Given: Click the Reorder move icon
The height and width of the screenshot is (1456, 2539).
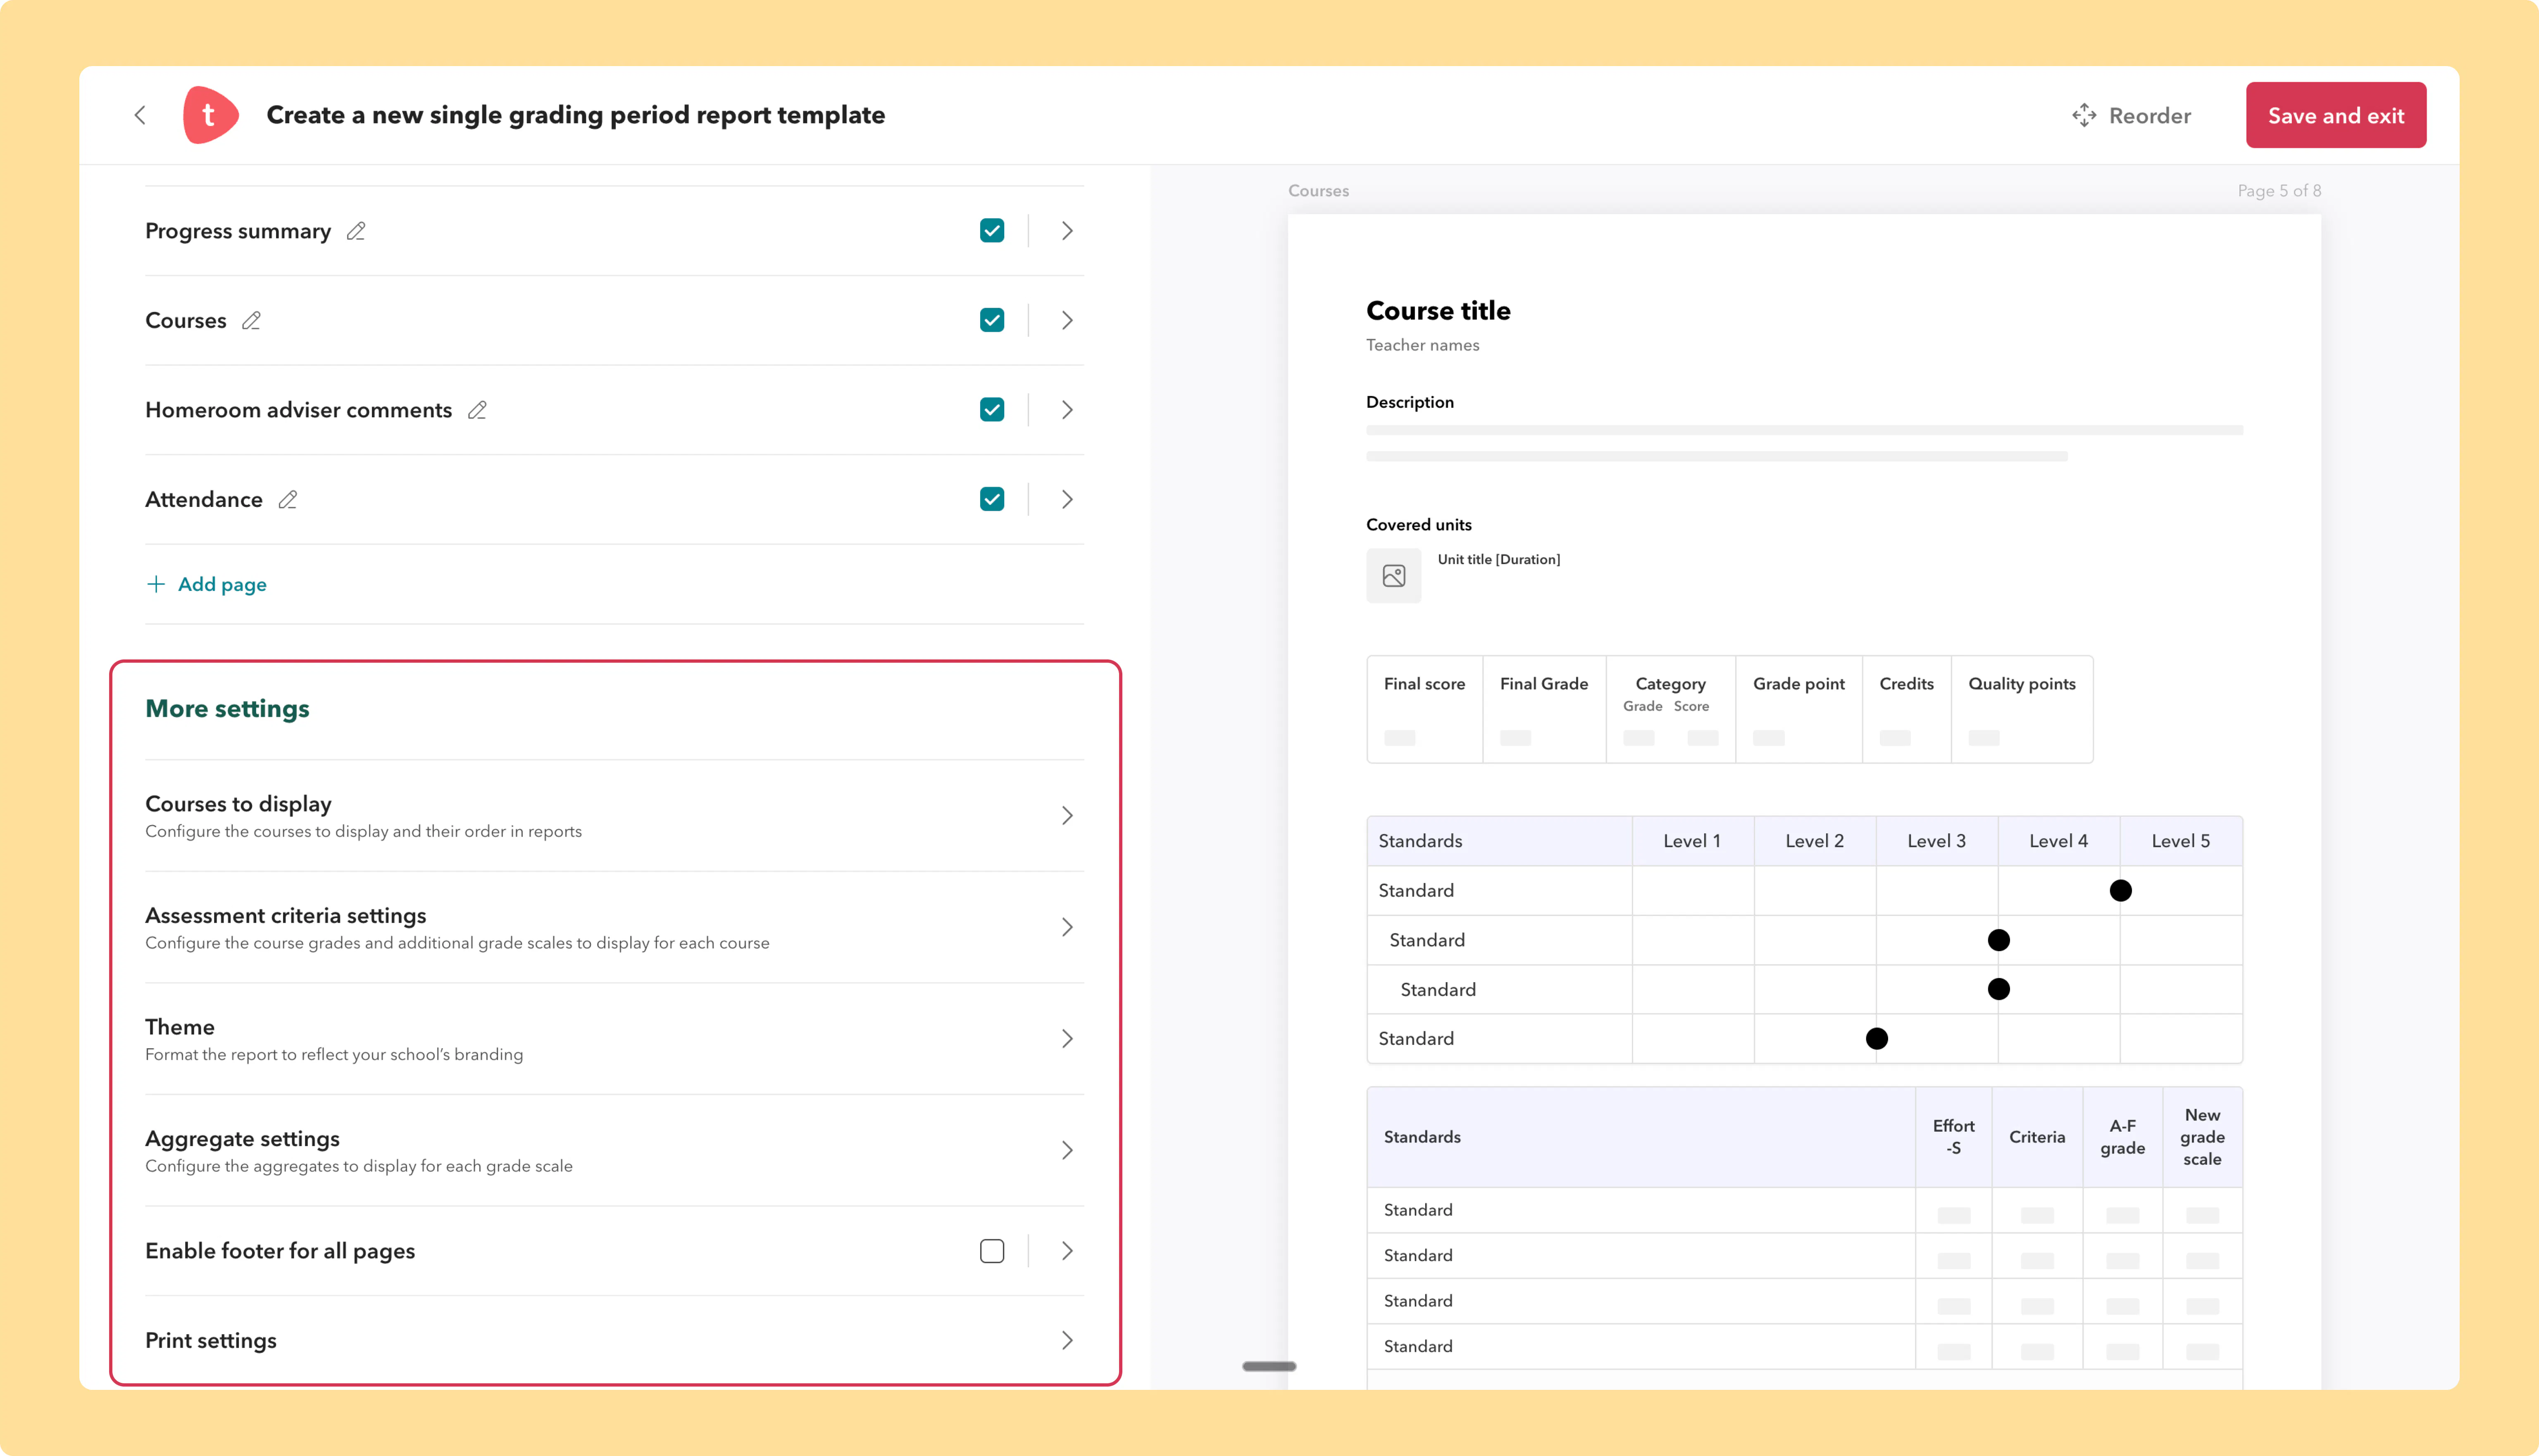Looking at the screenshot, I should [2084, 115].
